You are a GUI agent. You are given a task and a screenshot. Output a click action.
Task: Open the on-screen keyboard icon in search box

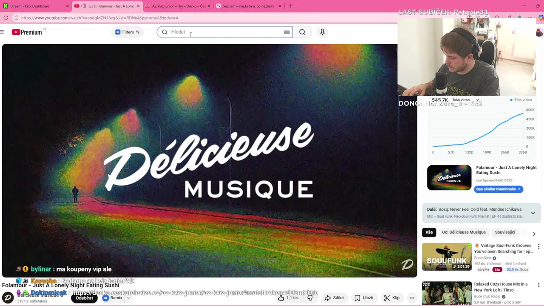click(x=287, y=32)
